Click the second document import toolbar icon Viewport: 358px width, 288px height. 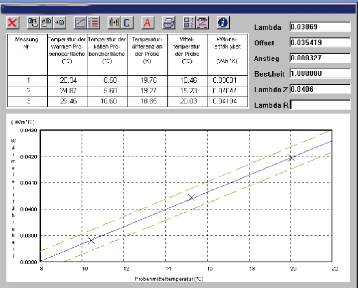(x=46, y=23)
